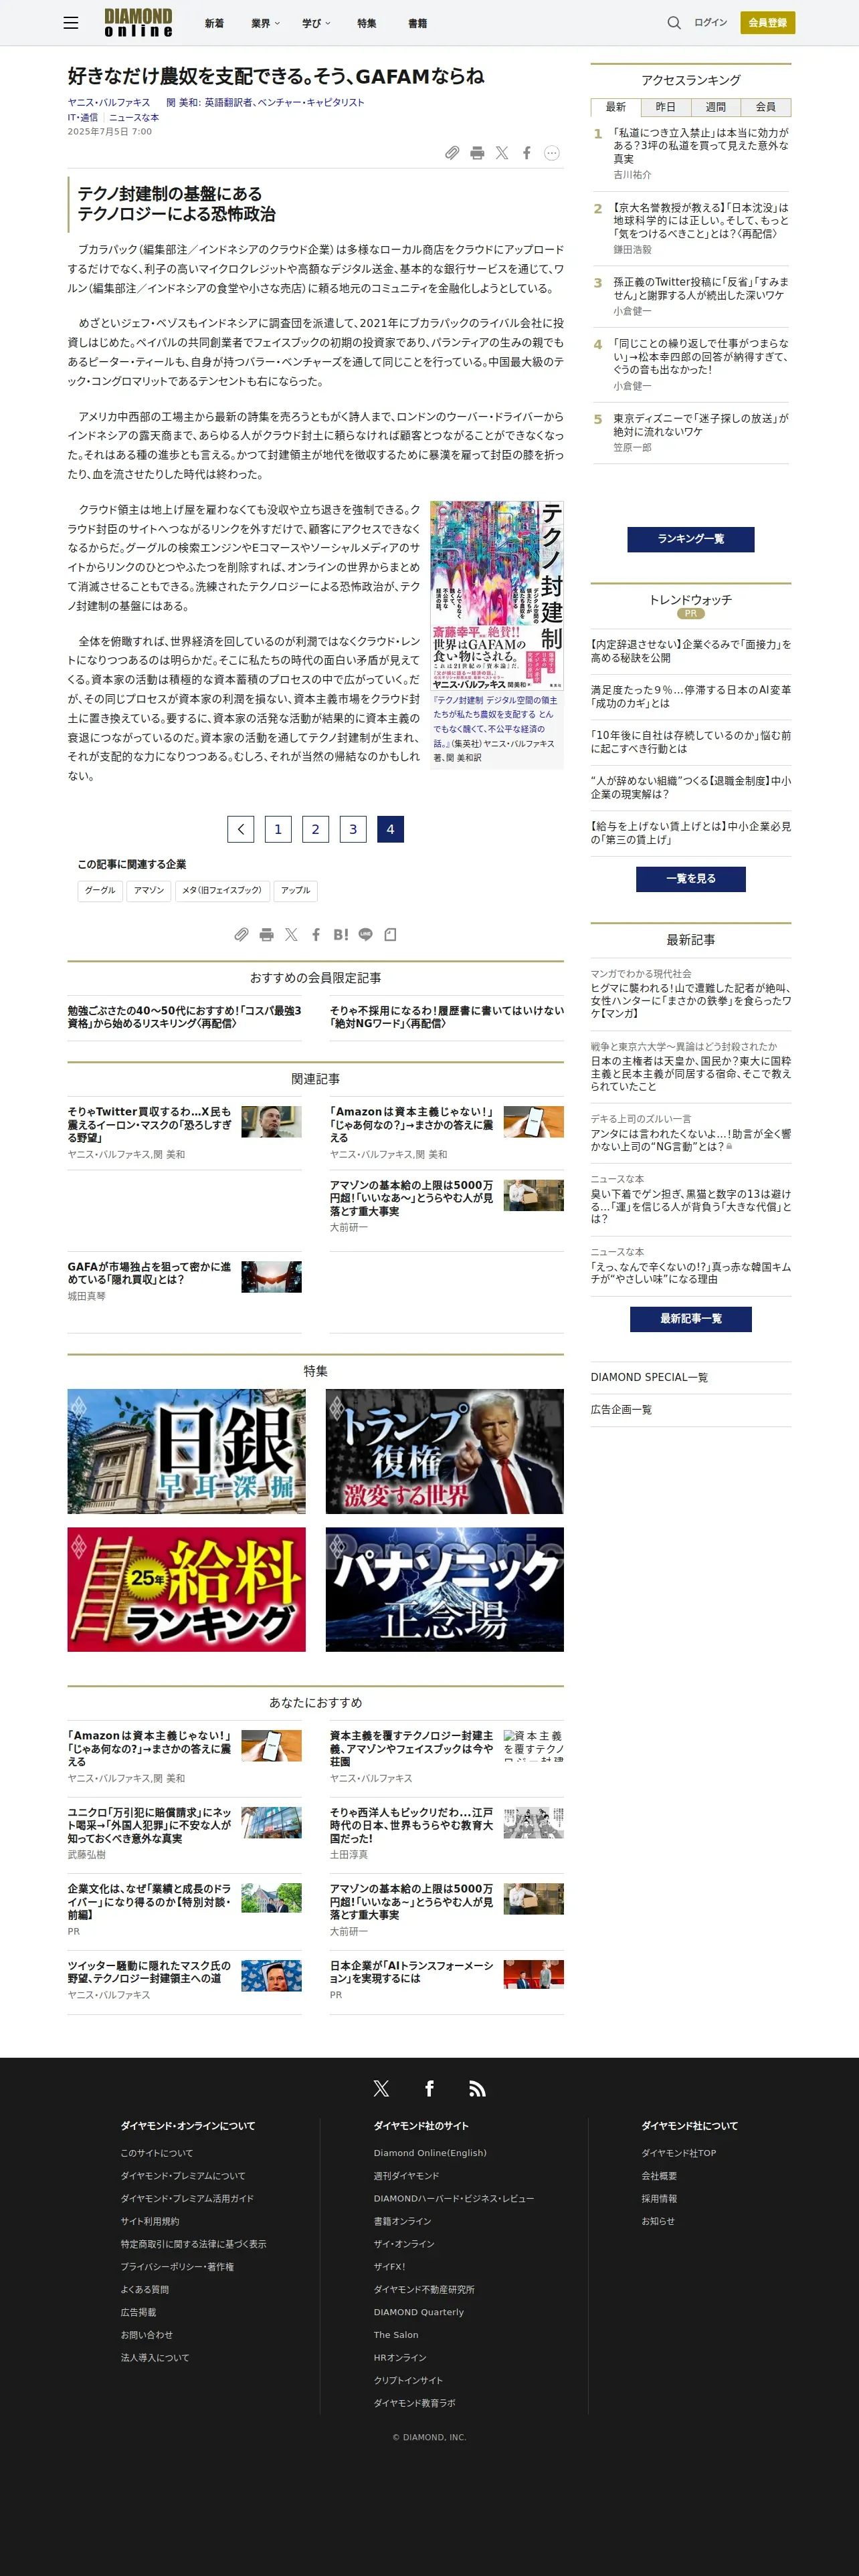Open ranking item 5 about 東京ディズニー
The image size is (859, 2576).
coord(701,425)
